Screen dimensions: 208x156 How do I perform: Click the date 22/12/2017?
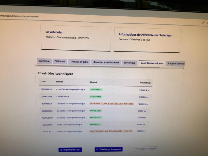pos(48,132)
